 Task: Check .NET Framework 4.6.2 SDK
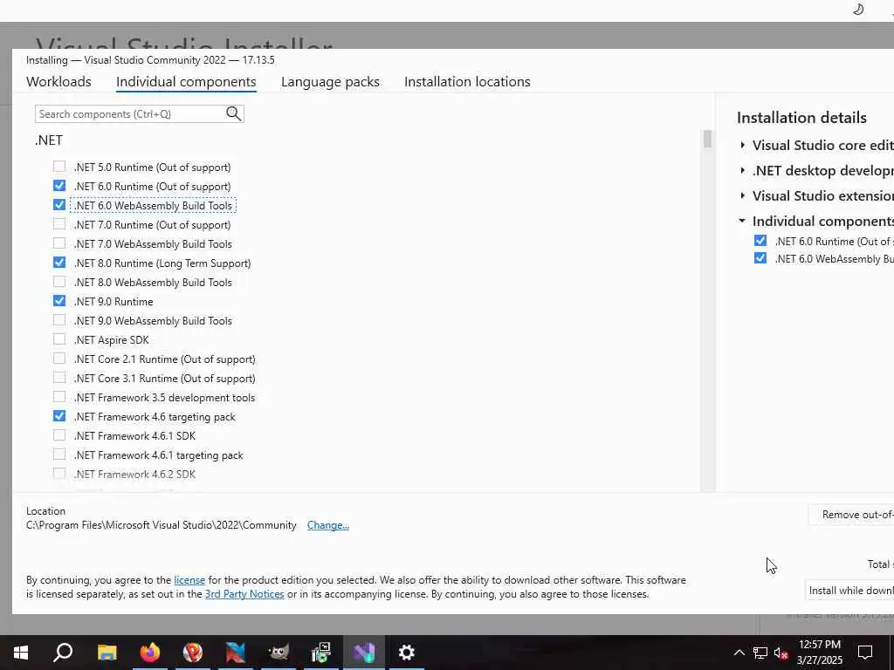[x=59, y=474]
